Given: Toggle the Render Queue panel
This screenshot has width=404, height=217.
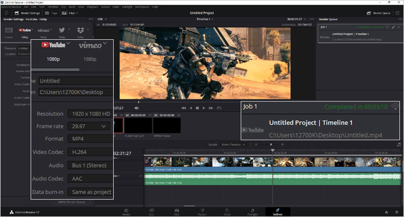Looking at the screenshot, I should click(379, 13).
